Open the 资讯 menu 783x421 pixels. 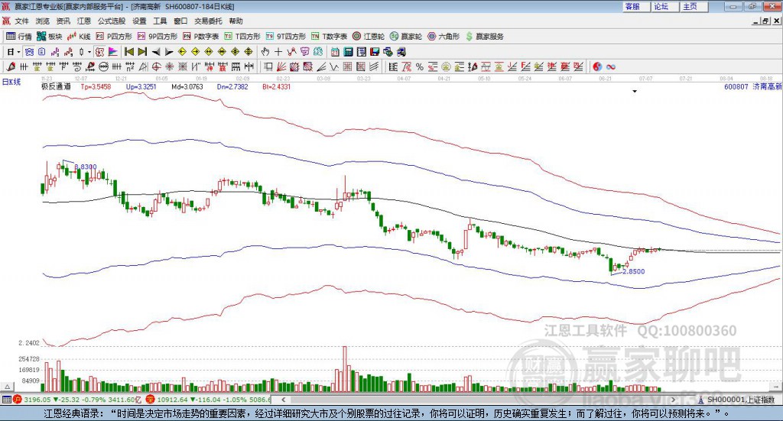pos(63,21)
